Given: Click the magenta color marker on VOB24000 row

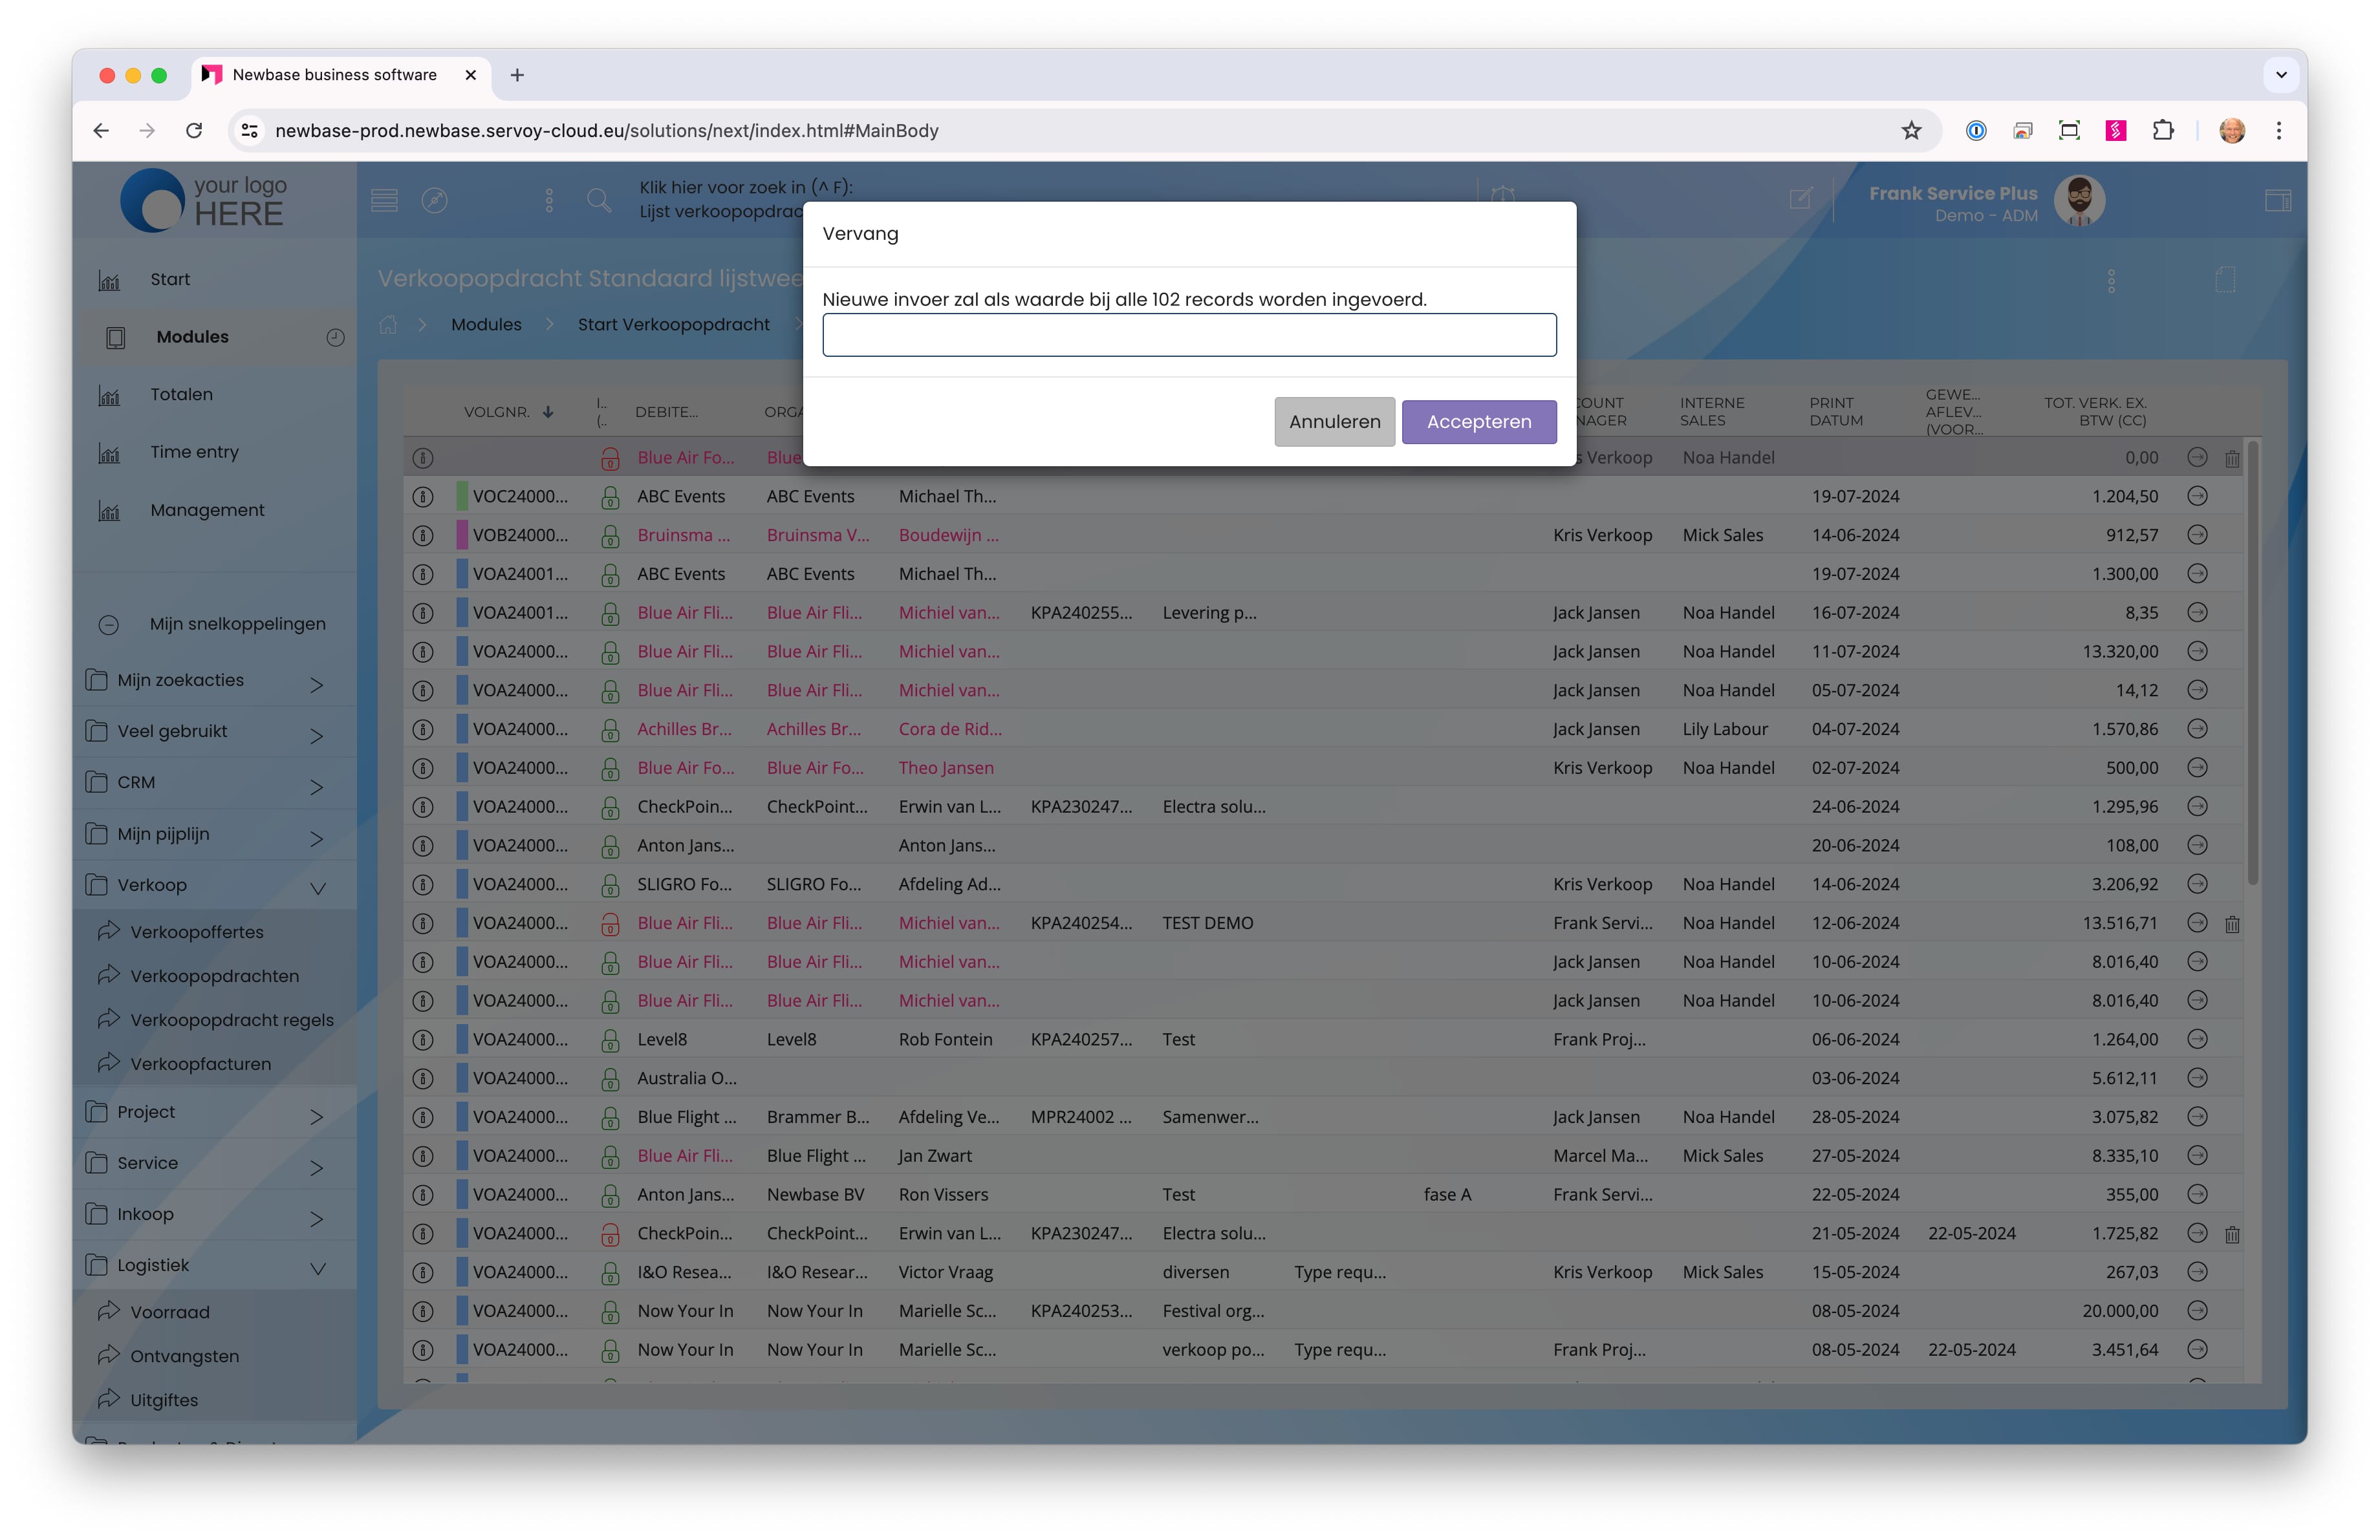Looking at the screenshot, I should (x=462, y=535).
